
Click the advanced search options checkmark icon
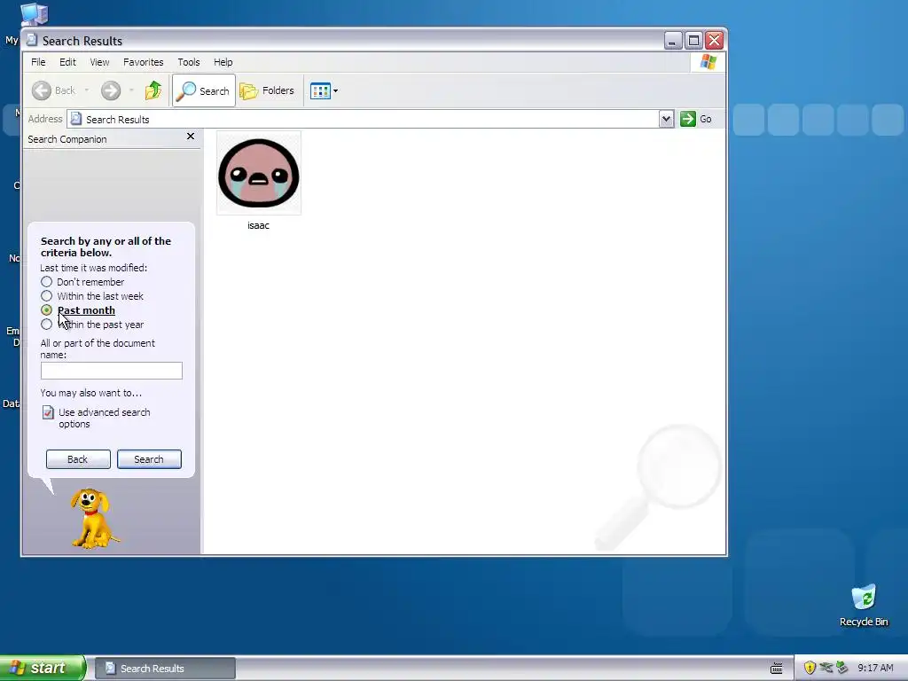click(x=48, y=413)
